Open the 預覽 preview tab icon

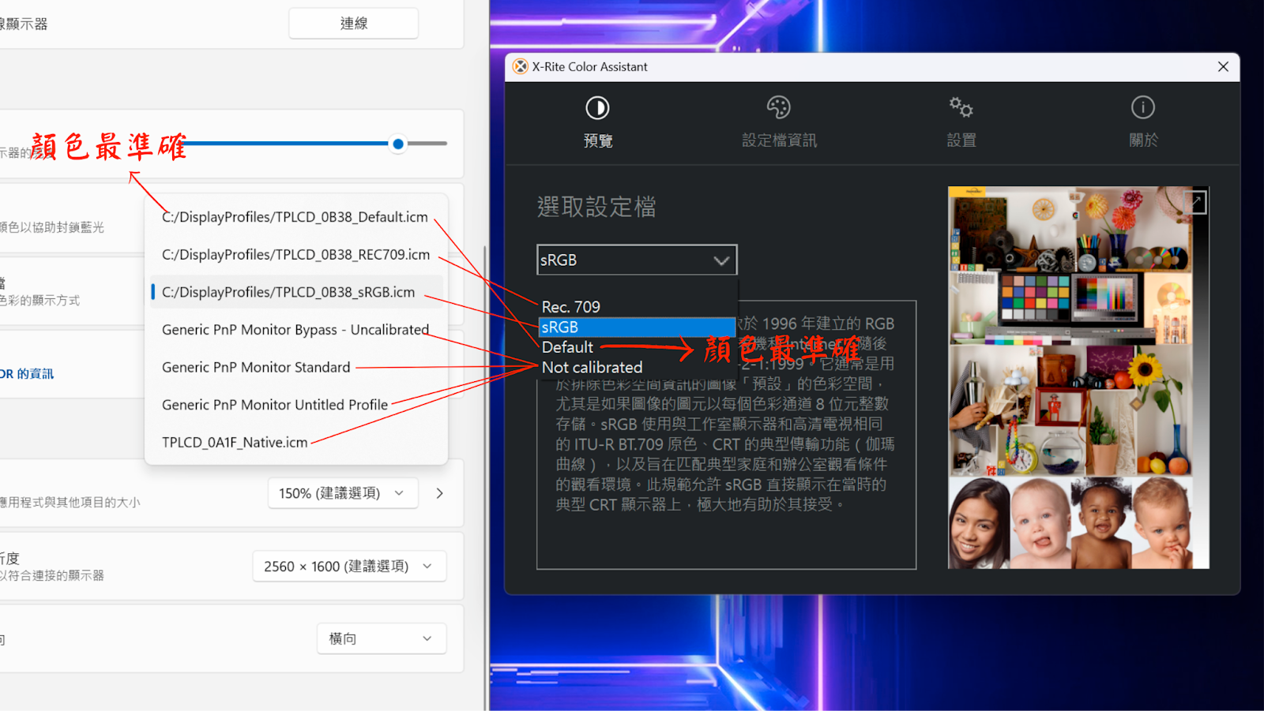[597, 108]
